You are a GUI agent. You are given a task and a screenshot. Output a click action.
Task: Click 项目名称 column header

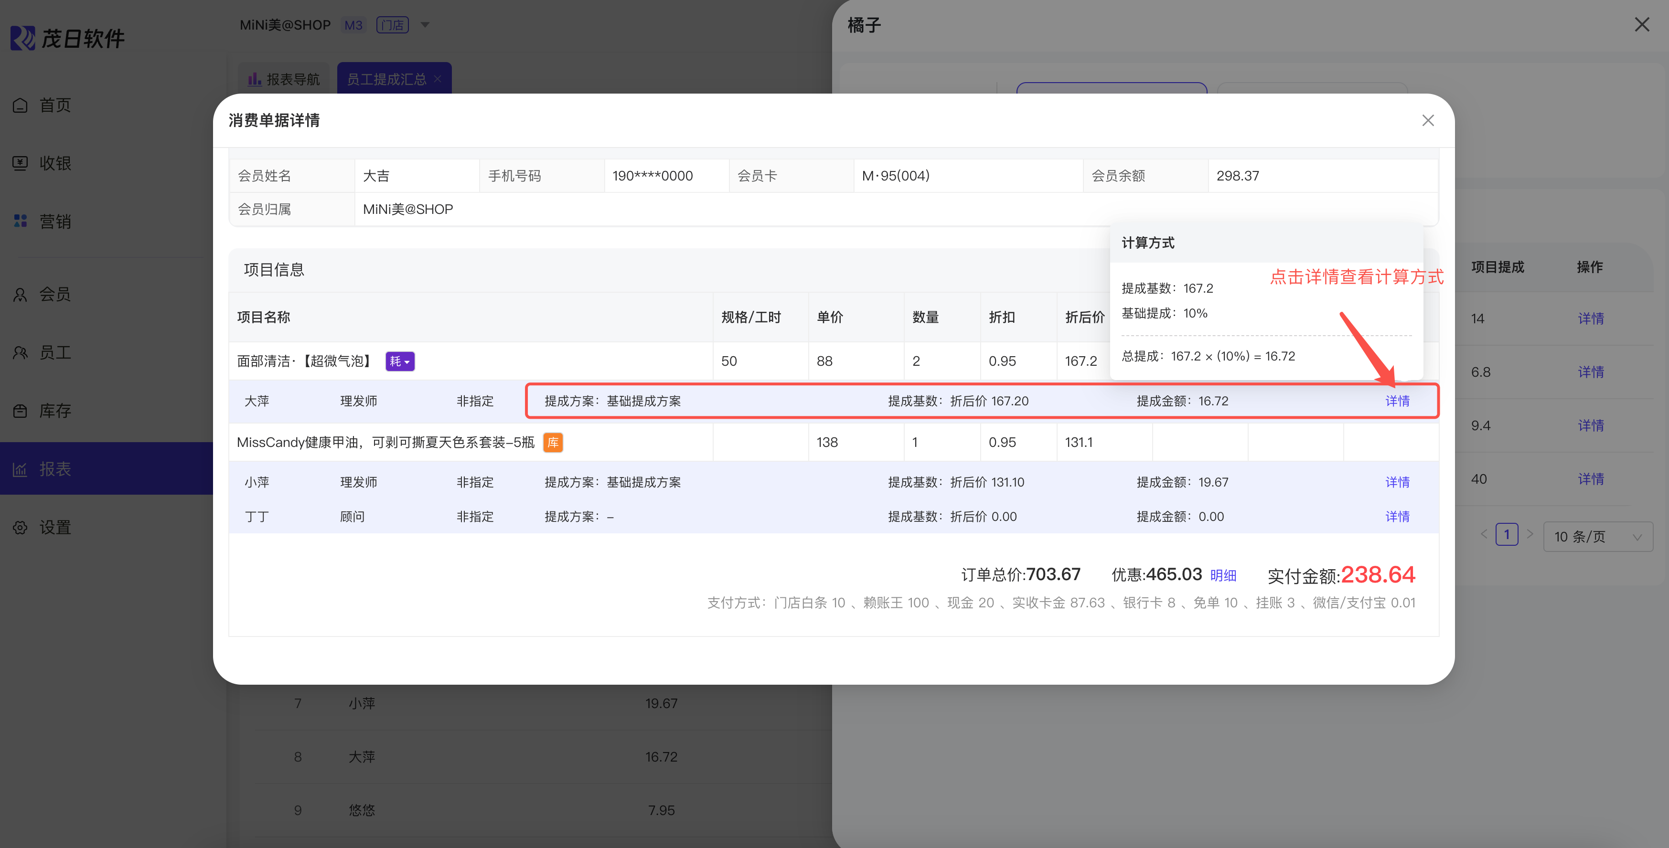click(x=264, y=318)
